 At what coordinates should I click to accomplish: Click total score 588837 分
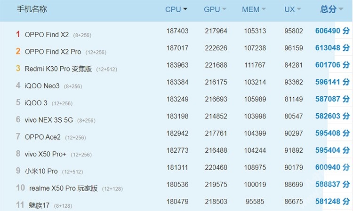pyautogui.click(x=332, y=185)
